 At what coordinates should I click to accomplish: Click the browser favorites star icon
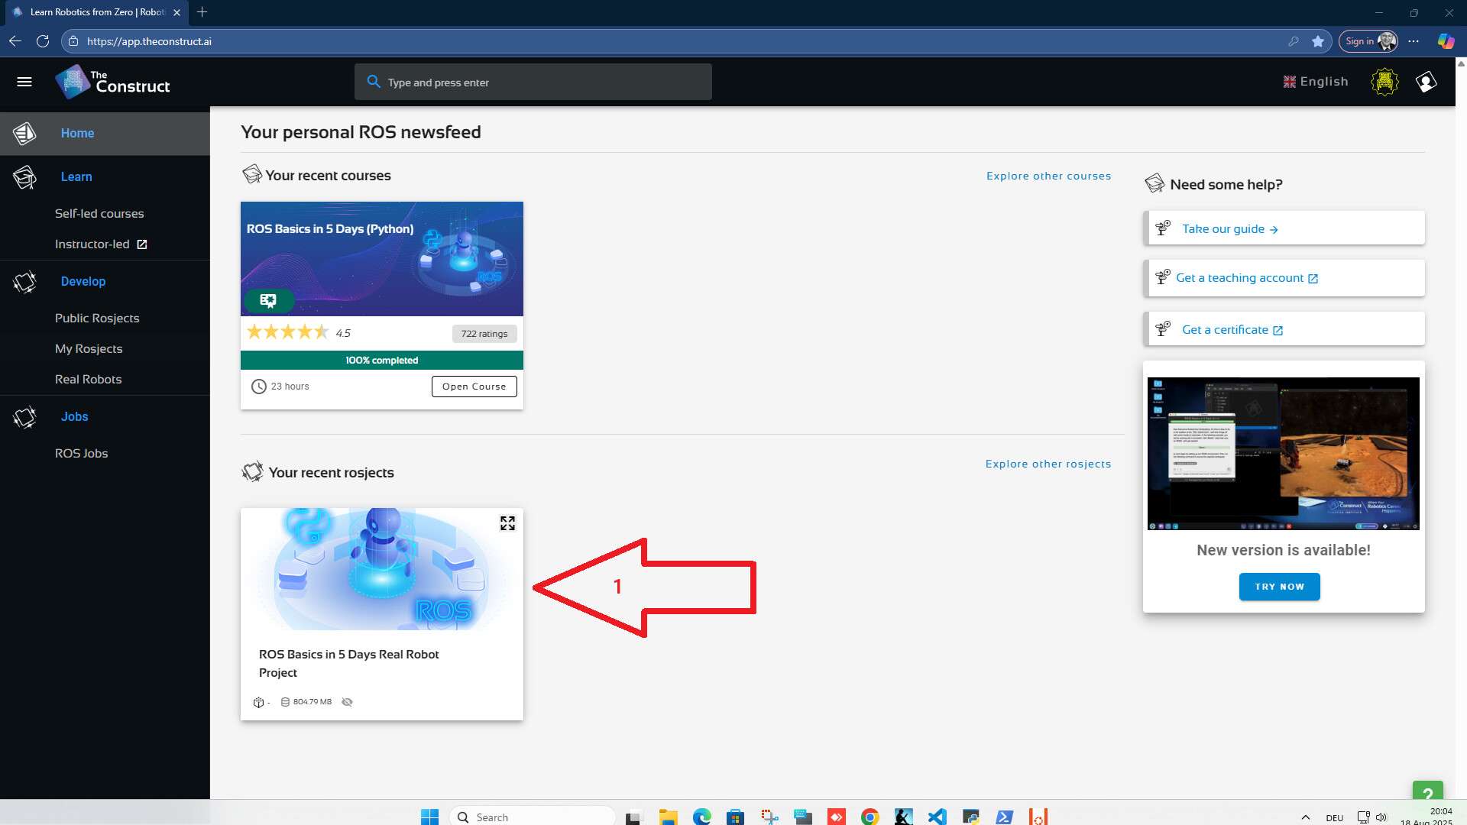pyautogui.click(x=1318, y=41)
